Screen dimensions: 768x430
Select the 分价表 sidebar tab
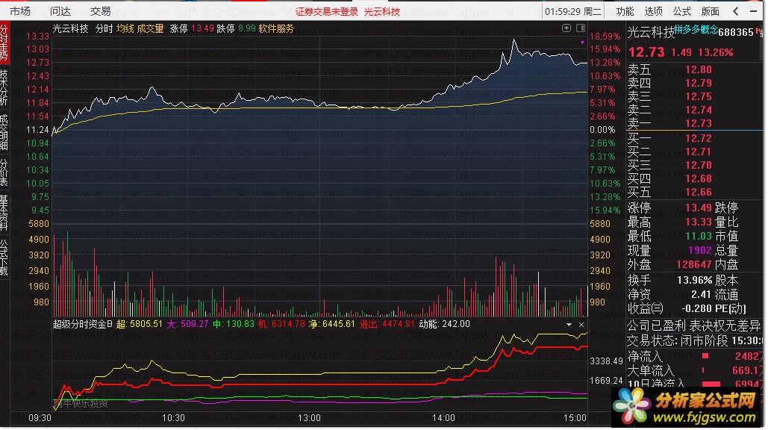coord(4,172)
